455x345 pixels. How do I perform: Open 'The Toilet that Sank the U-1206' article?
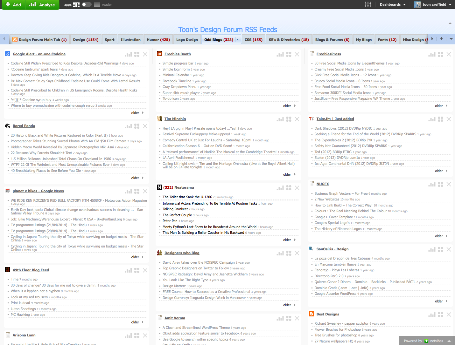pyautogui.click(x=187, y=197)
